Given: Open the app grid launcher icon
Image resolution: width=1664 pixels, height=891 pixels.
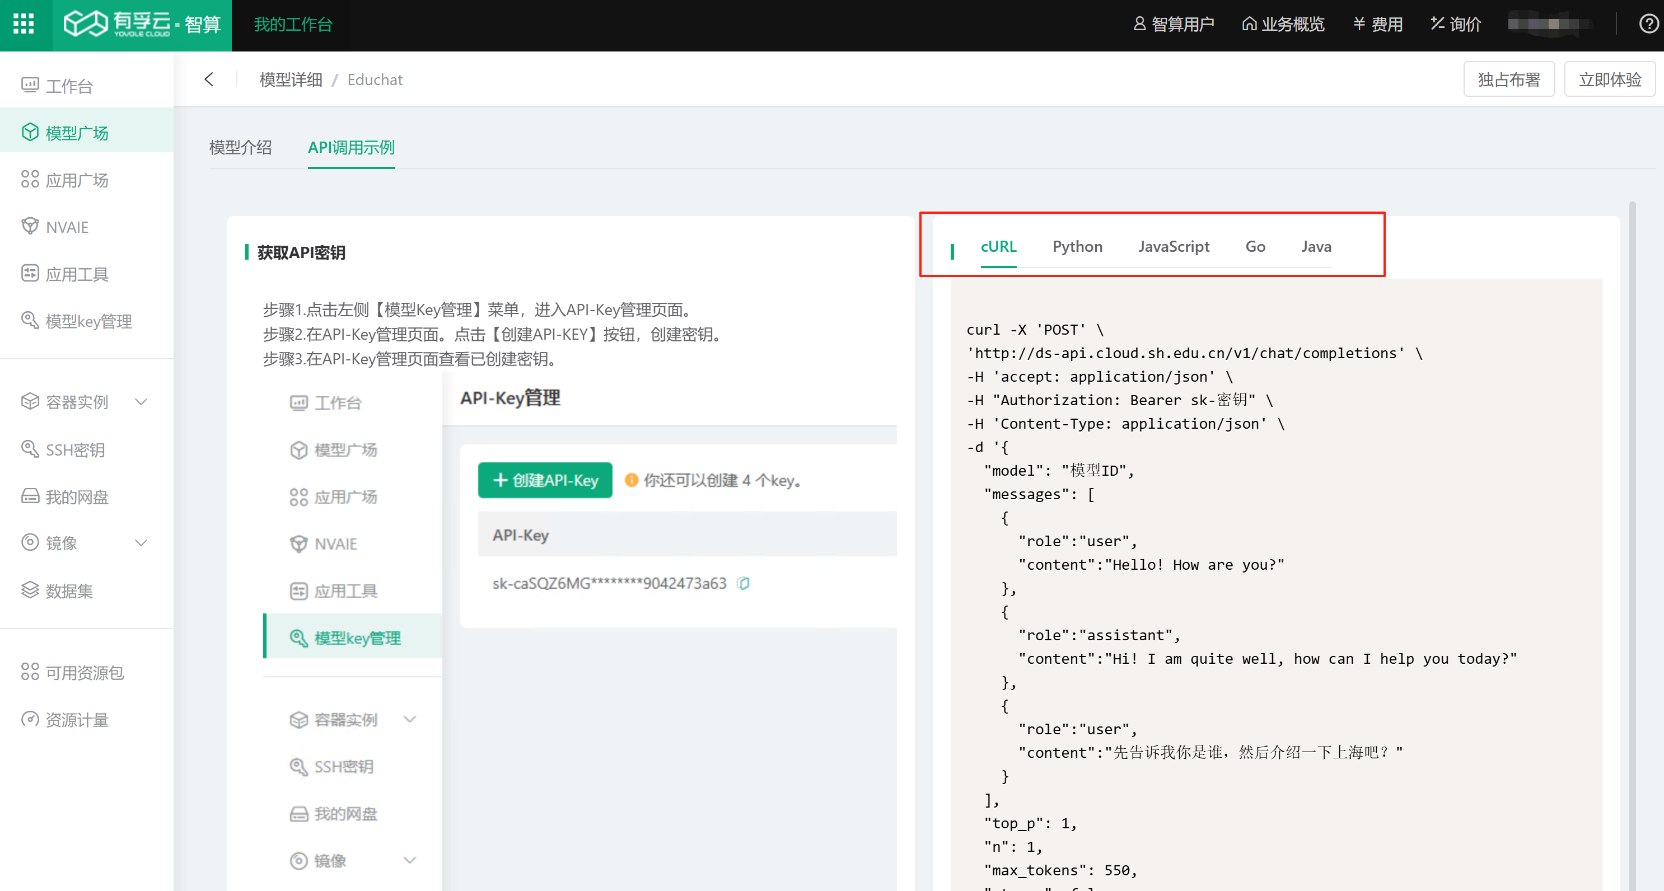Looking at the screenshot, I should pyautogui.click(x=24, y=25).
